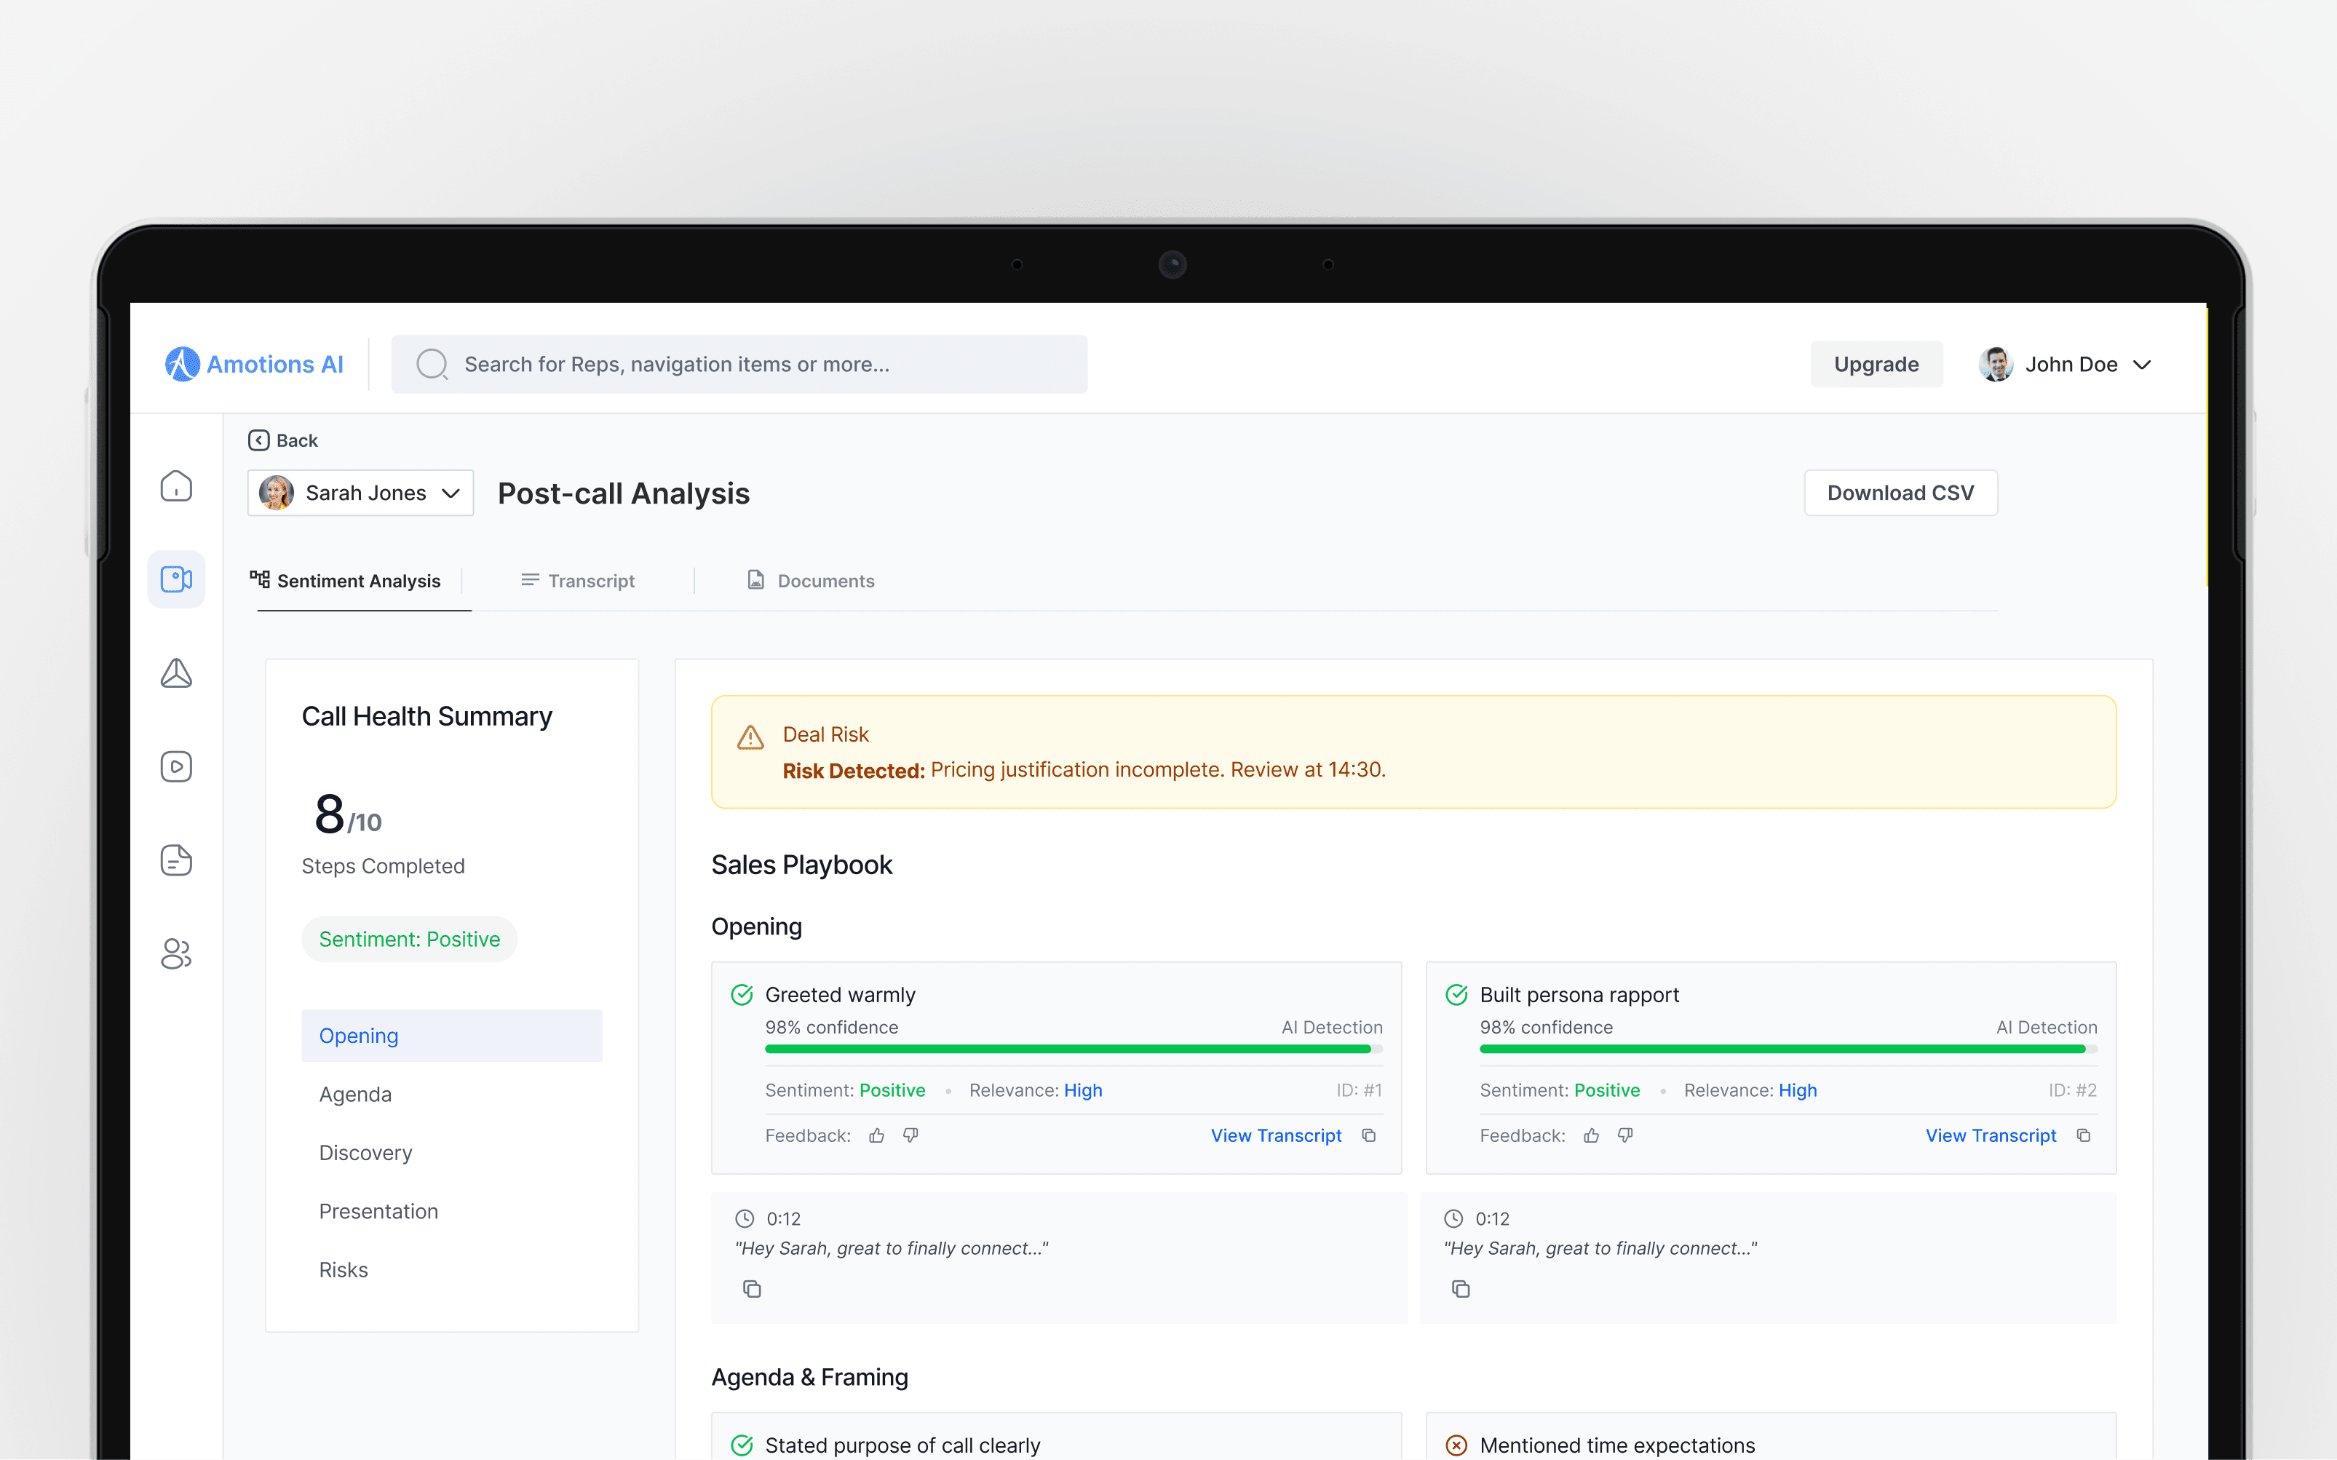Open the team members sidebar icon
This screenshot has height=1460, width=2337.
click(175, 954)
